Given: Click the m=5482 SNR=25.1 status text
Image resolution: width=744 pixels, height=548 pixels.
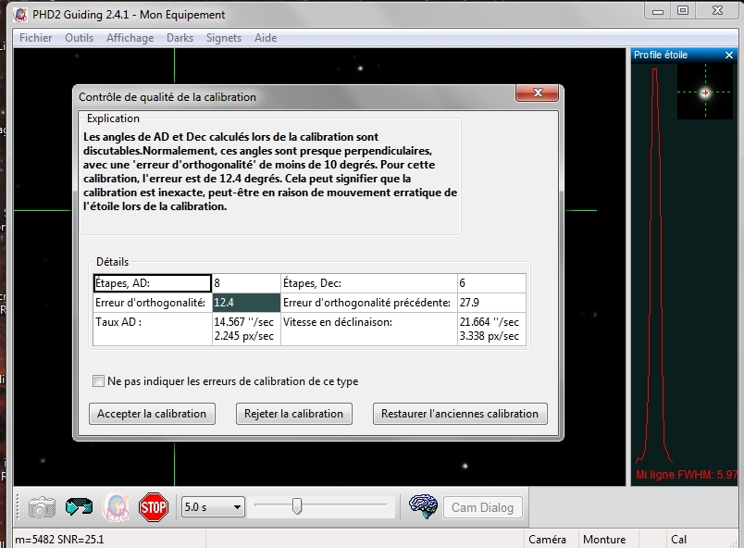Looking at the screenshot, I should click(x=59, y=540).
